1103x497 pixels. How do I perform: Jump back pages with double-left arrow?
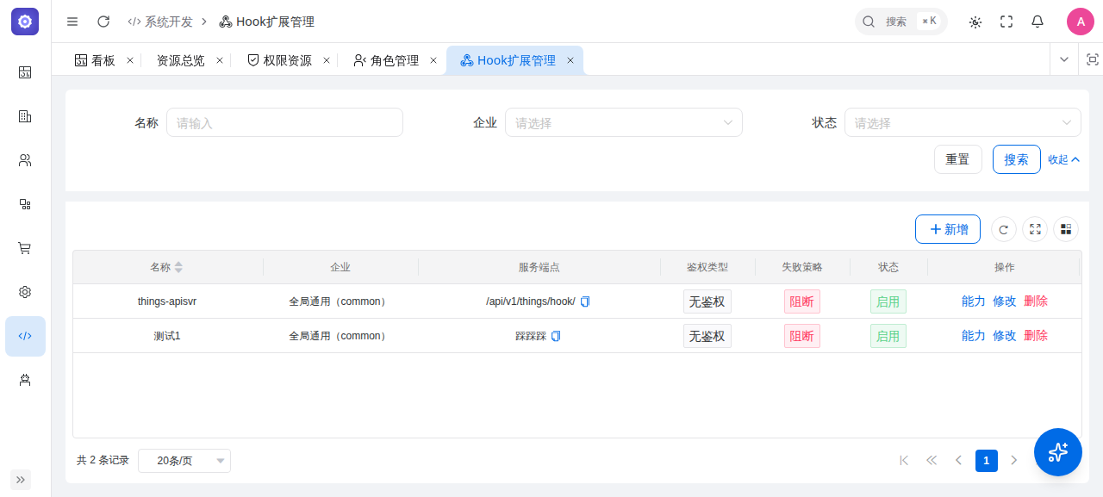click(x=932, y=461)
